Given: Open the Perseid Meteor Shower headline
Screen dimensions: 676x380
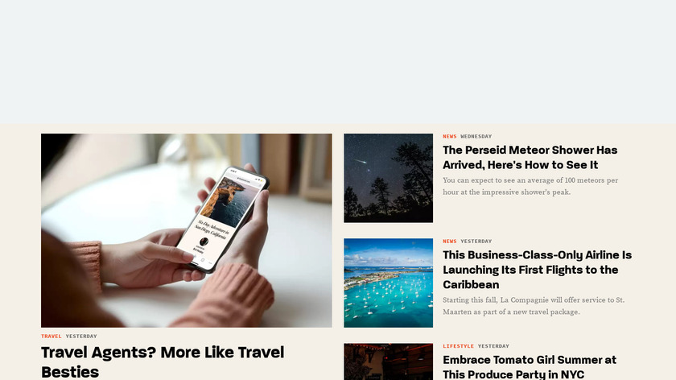Looking at the screenshot, I should (530, 158).
